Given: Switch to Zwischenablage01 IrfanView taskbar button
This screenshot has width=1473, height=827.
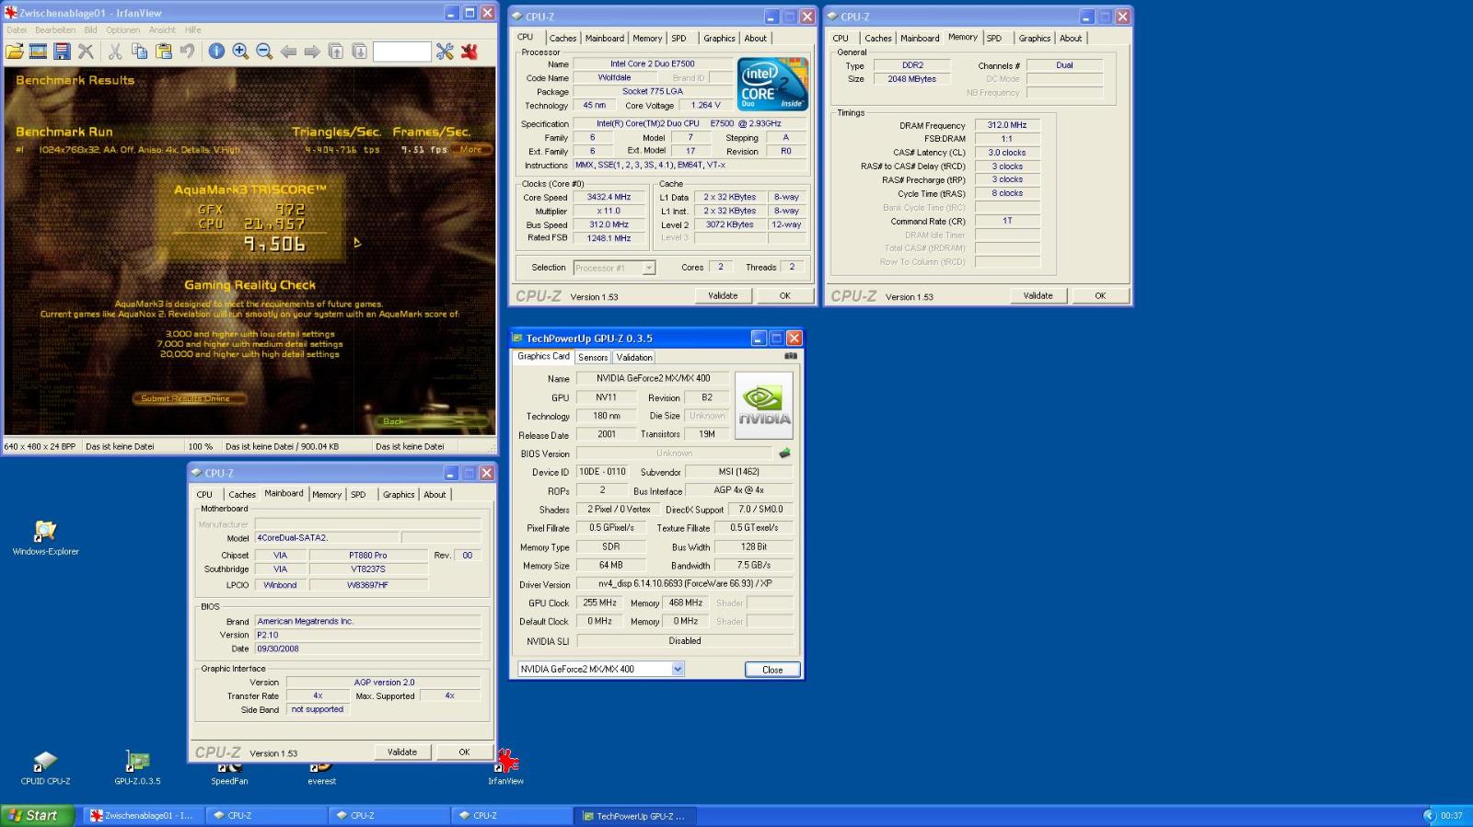Looking at the screenshot, I should click(145, 815).
